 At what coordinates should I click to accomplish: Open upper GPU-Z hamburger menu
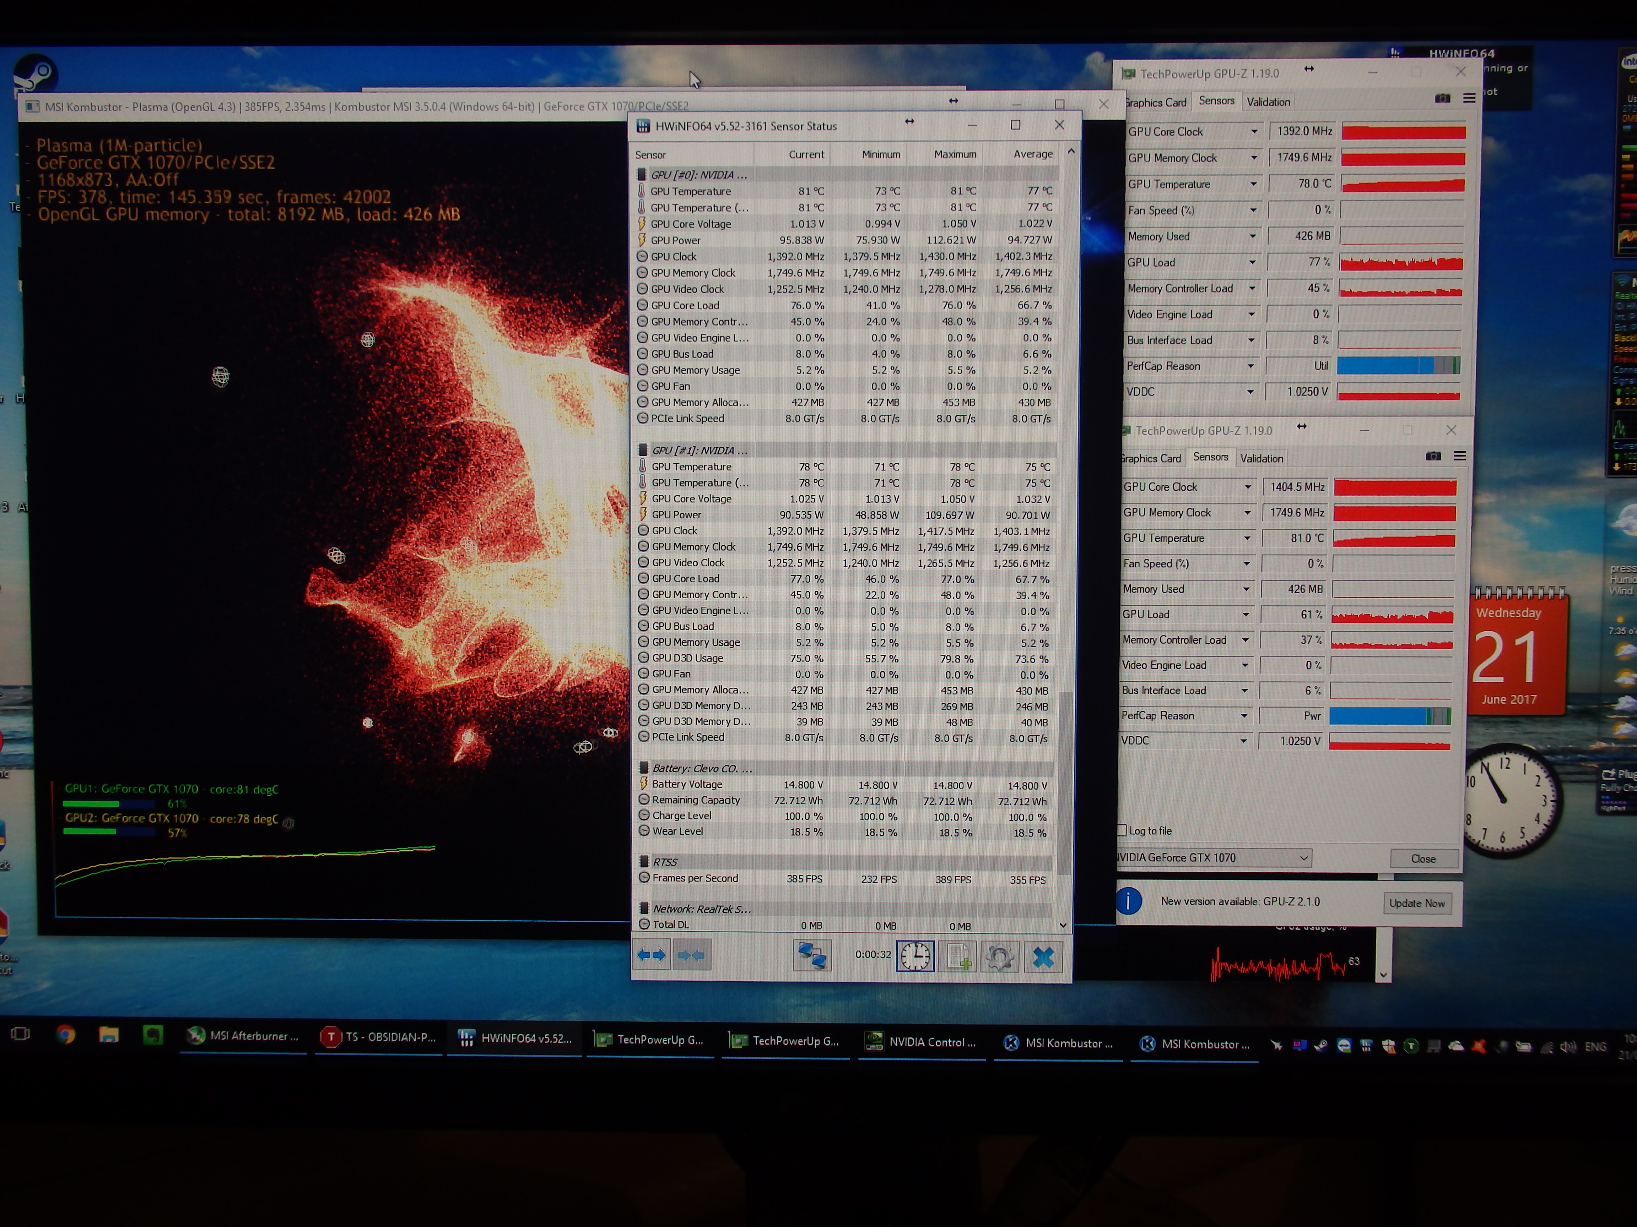click(x=1470, y=98)
